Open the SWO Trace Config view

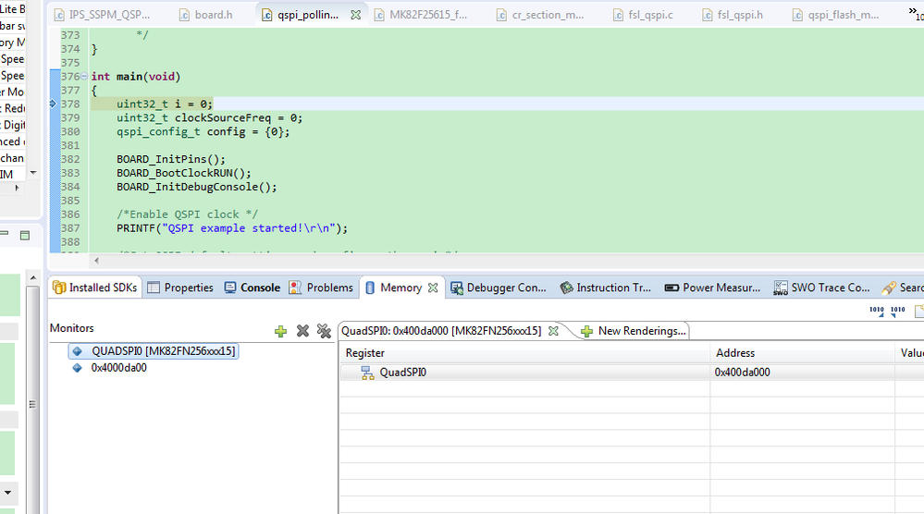(822, 288)
